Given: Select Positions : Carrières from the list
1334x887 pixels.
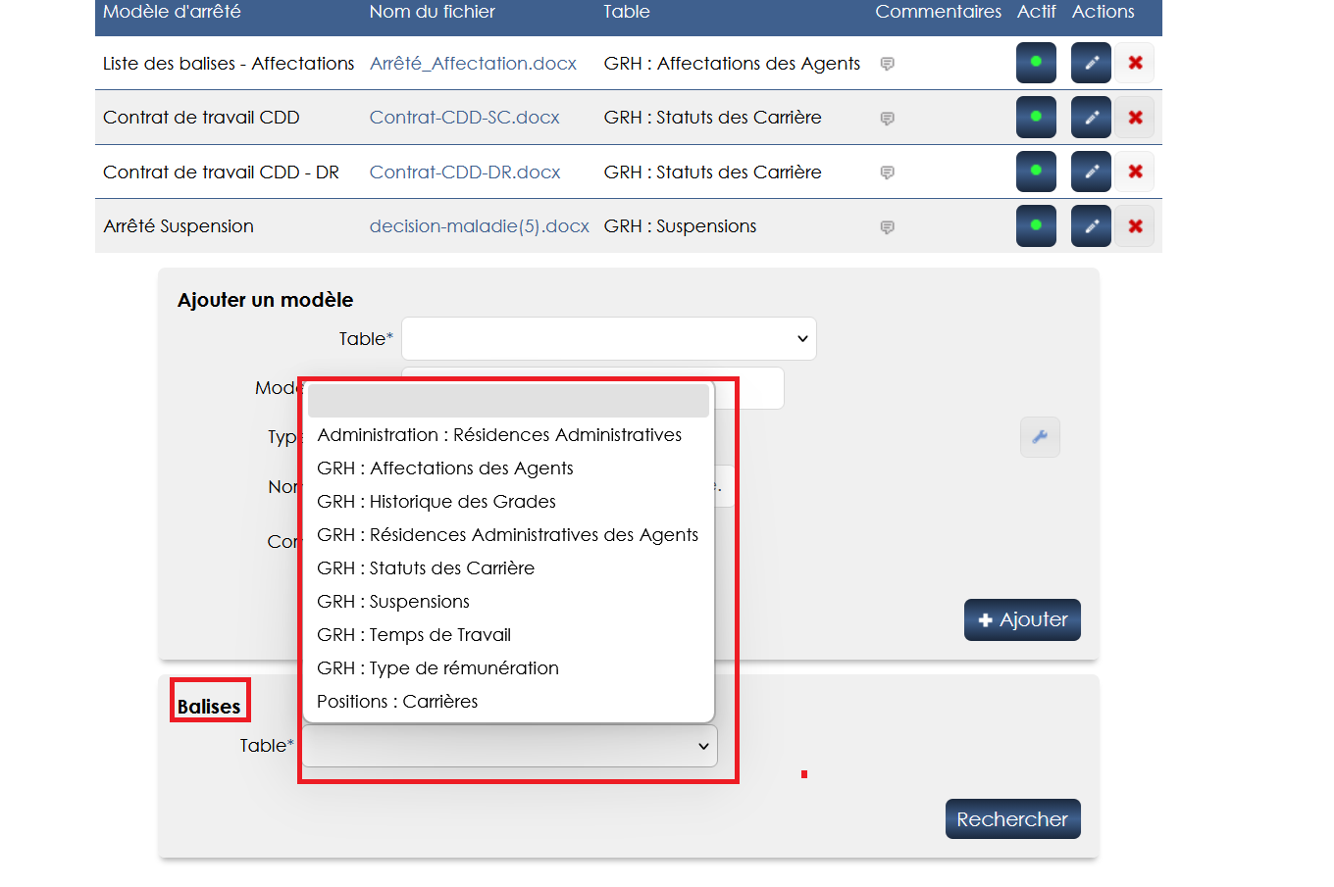Looking at the screenshot, I should point(397,702).
